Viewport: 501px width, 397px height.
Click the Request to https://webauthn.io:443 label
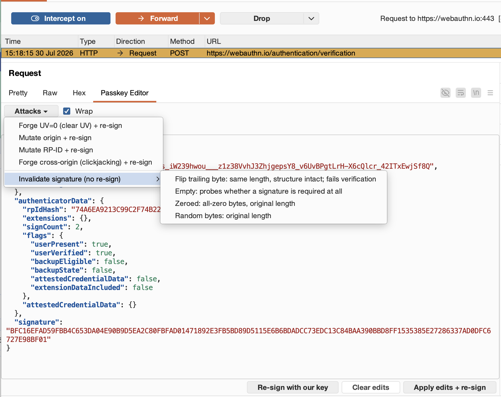pos(437,18)
